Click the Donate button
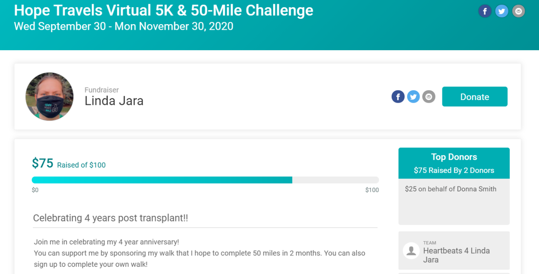 [x=475, y=96]
